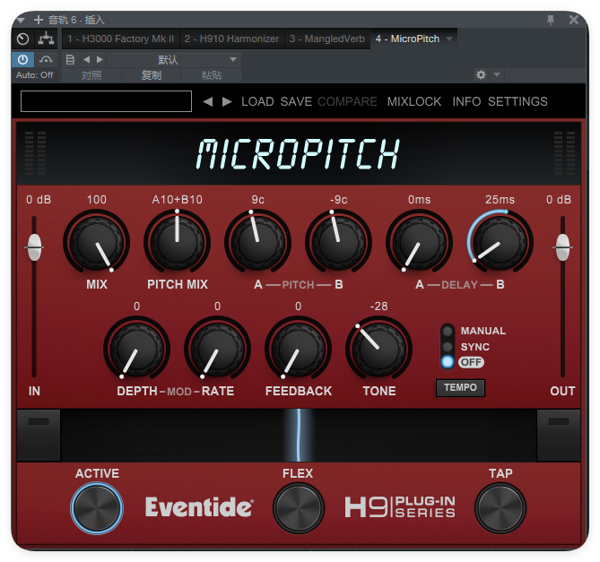Image resolution: width=600 pixels, height=562 pixels.
Task: Click Auto: Off automation mode label
Action: [x=34, y=75]
